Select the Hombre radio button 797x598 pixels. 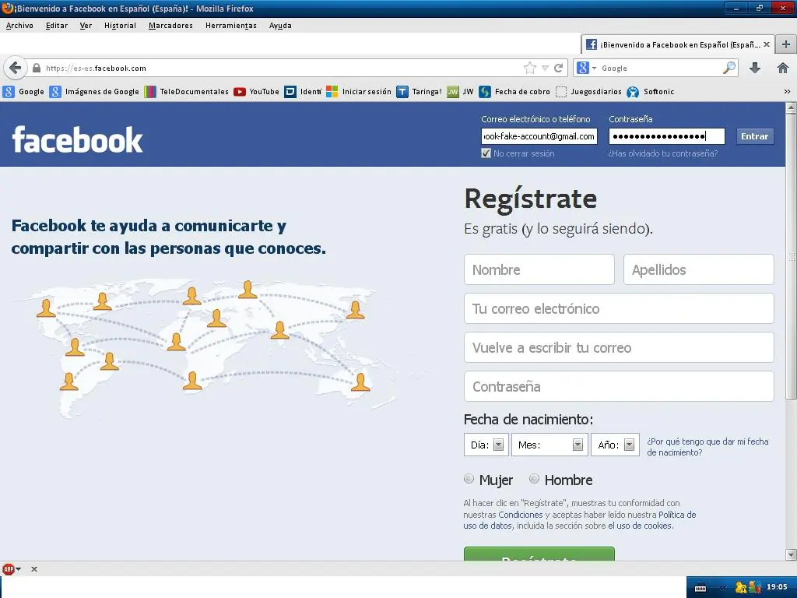click(x=534, y=479)
